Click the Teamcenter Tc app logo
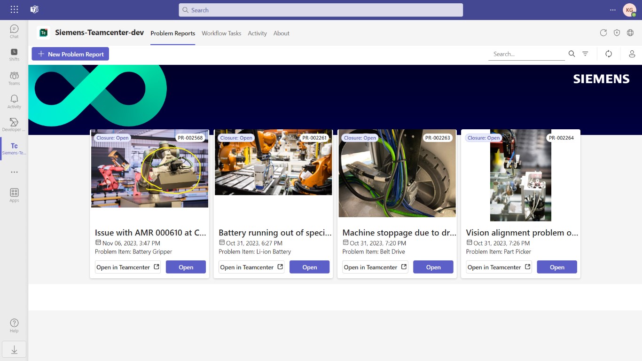This screenshot has width=642, height=361. point(43,33)
